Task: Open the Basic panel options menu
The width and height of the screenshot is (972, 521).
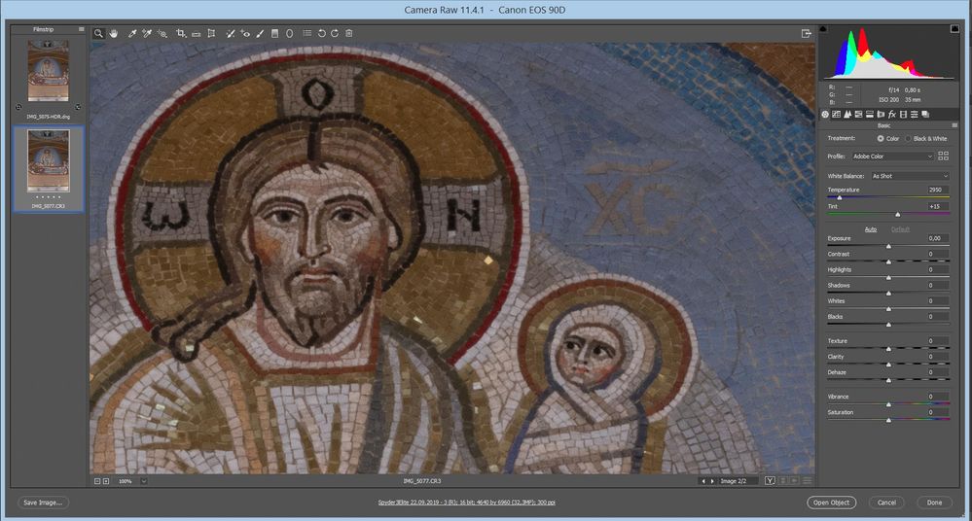Action: click(954, 125)
